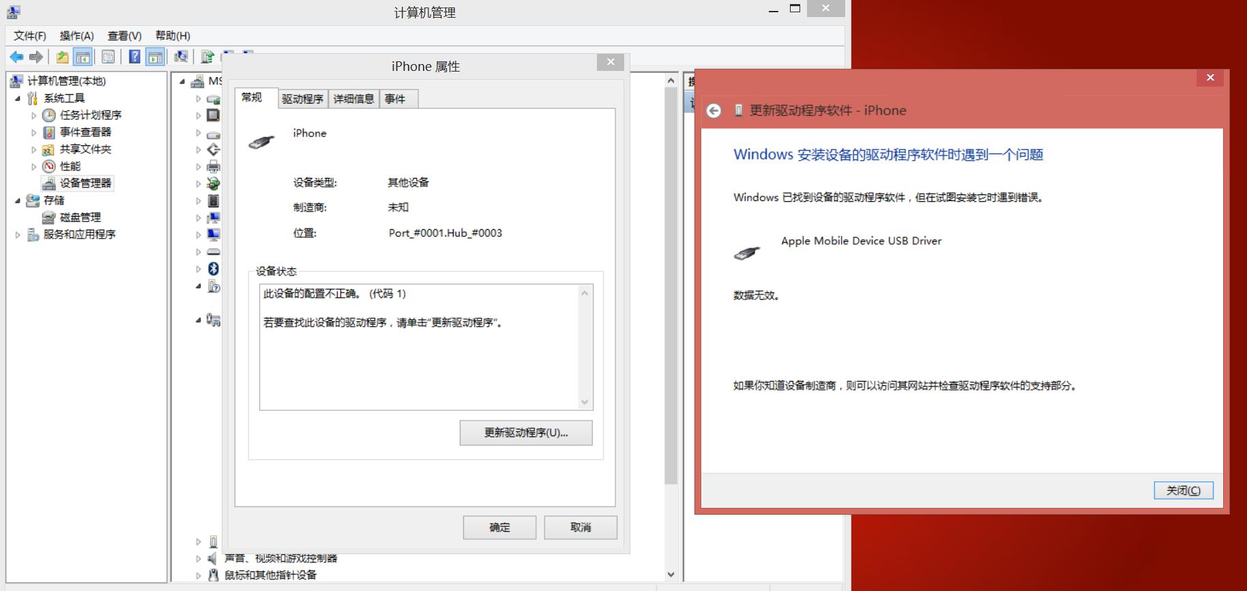The image size is (1247, 591).
Task: Click the device list scrollbar down arrow
Action: [x=671, y=575]
